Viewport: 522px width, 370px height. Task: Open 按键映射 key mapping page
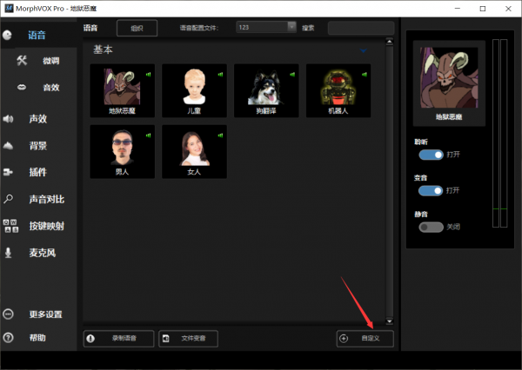[47, 226]
